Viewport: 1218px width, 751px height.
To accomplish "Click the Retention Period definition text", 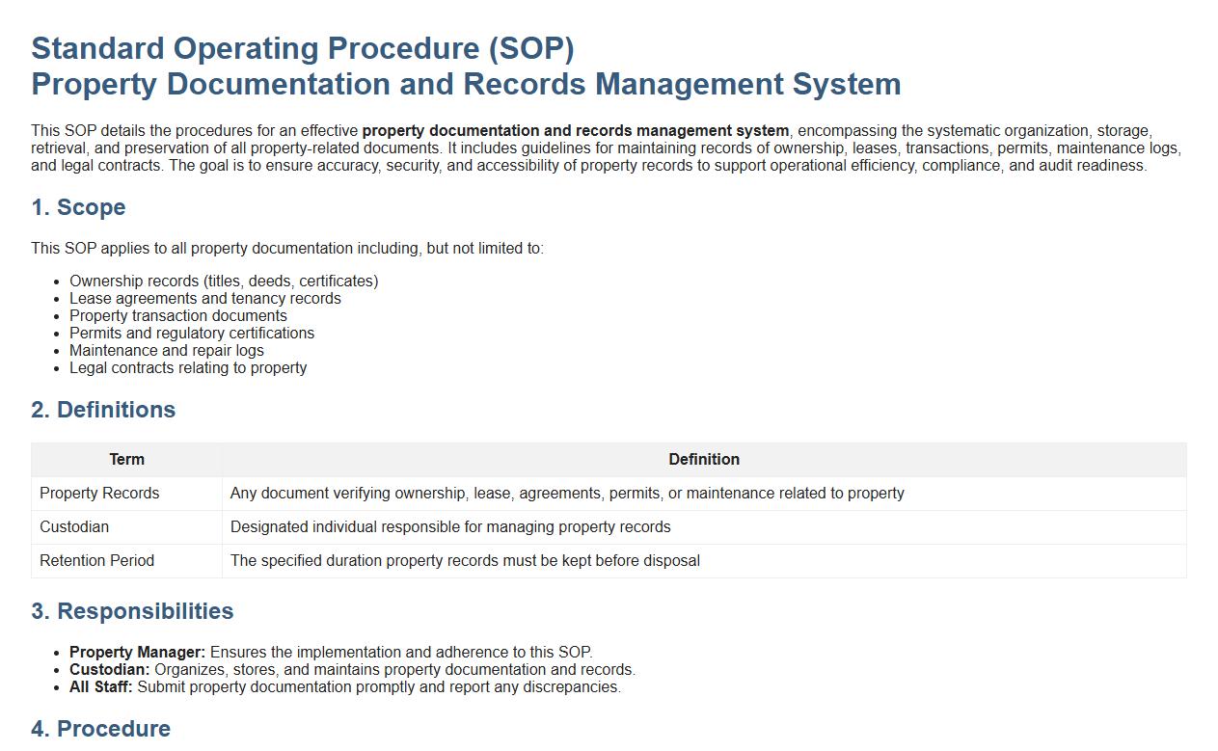I will click(465, 561).
